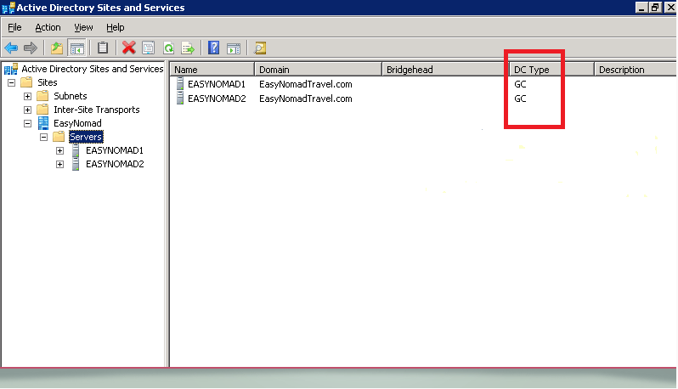Click the window title bar app icon

(x=8, y=8)
